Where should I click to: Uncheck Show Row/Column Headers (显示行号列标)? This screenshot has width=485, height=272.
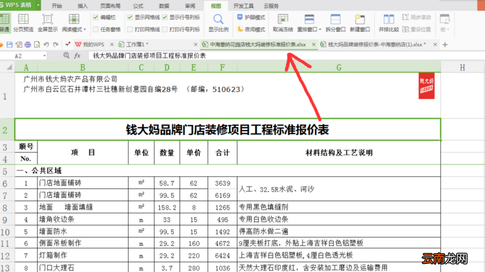165,18
